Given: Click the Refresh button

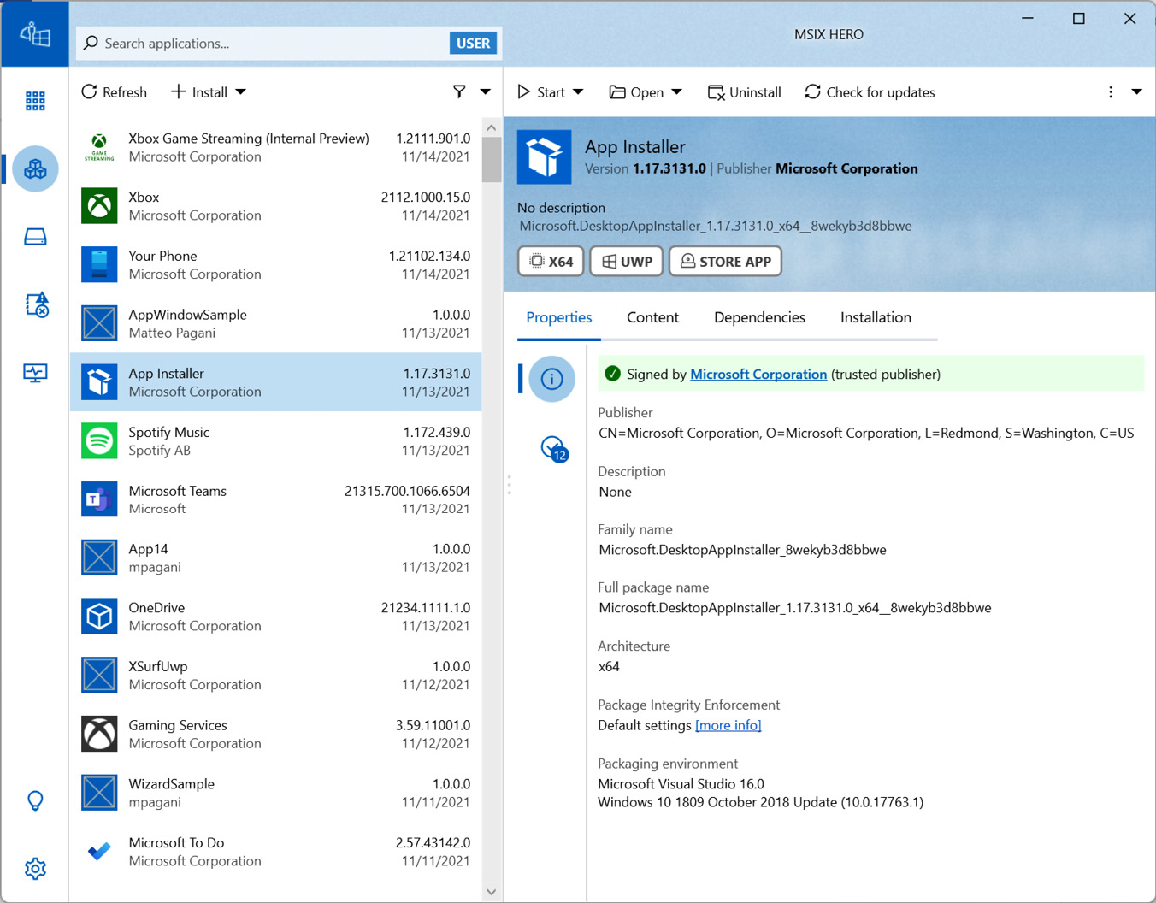Looking at the screenshot, I should (x=114, y=91).
